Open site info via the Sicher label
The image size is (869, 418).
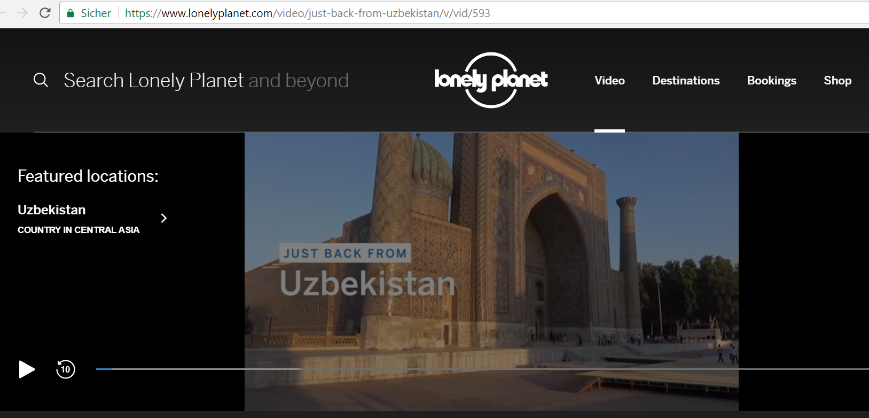pos(96,13)
